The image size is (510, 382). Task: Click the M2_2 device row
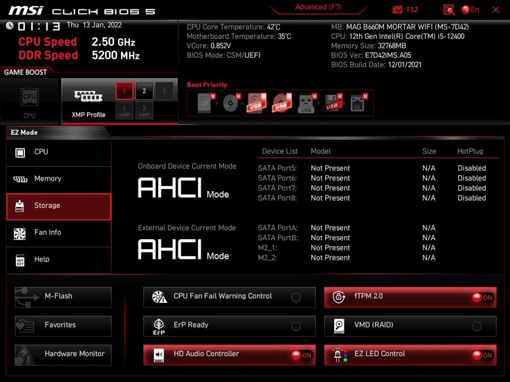[x=347, y=258]
